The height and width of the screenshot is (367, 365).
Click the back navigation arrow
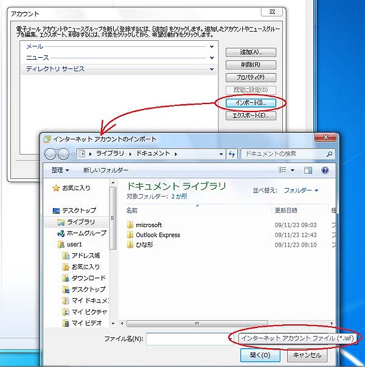51,154
